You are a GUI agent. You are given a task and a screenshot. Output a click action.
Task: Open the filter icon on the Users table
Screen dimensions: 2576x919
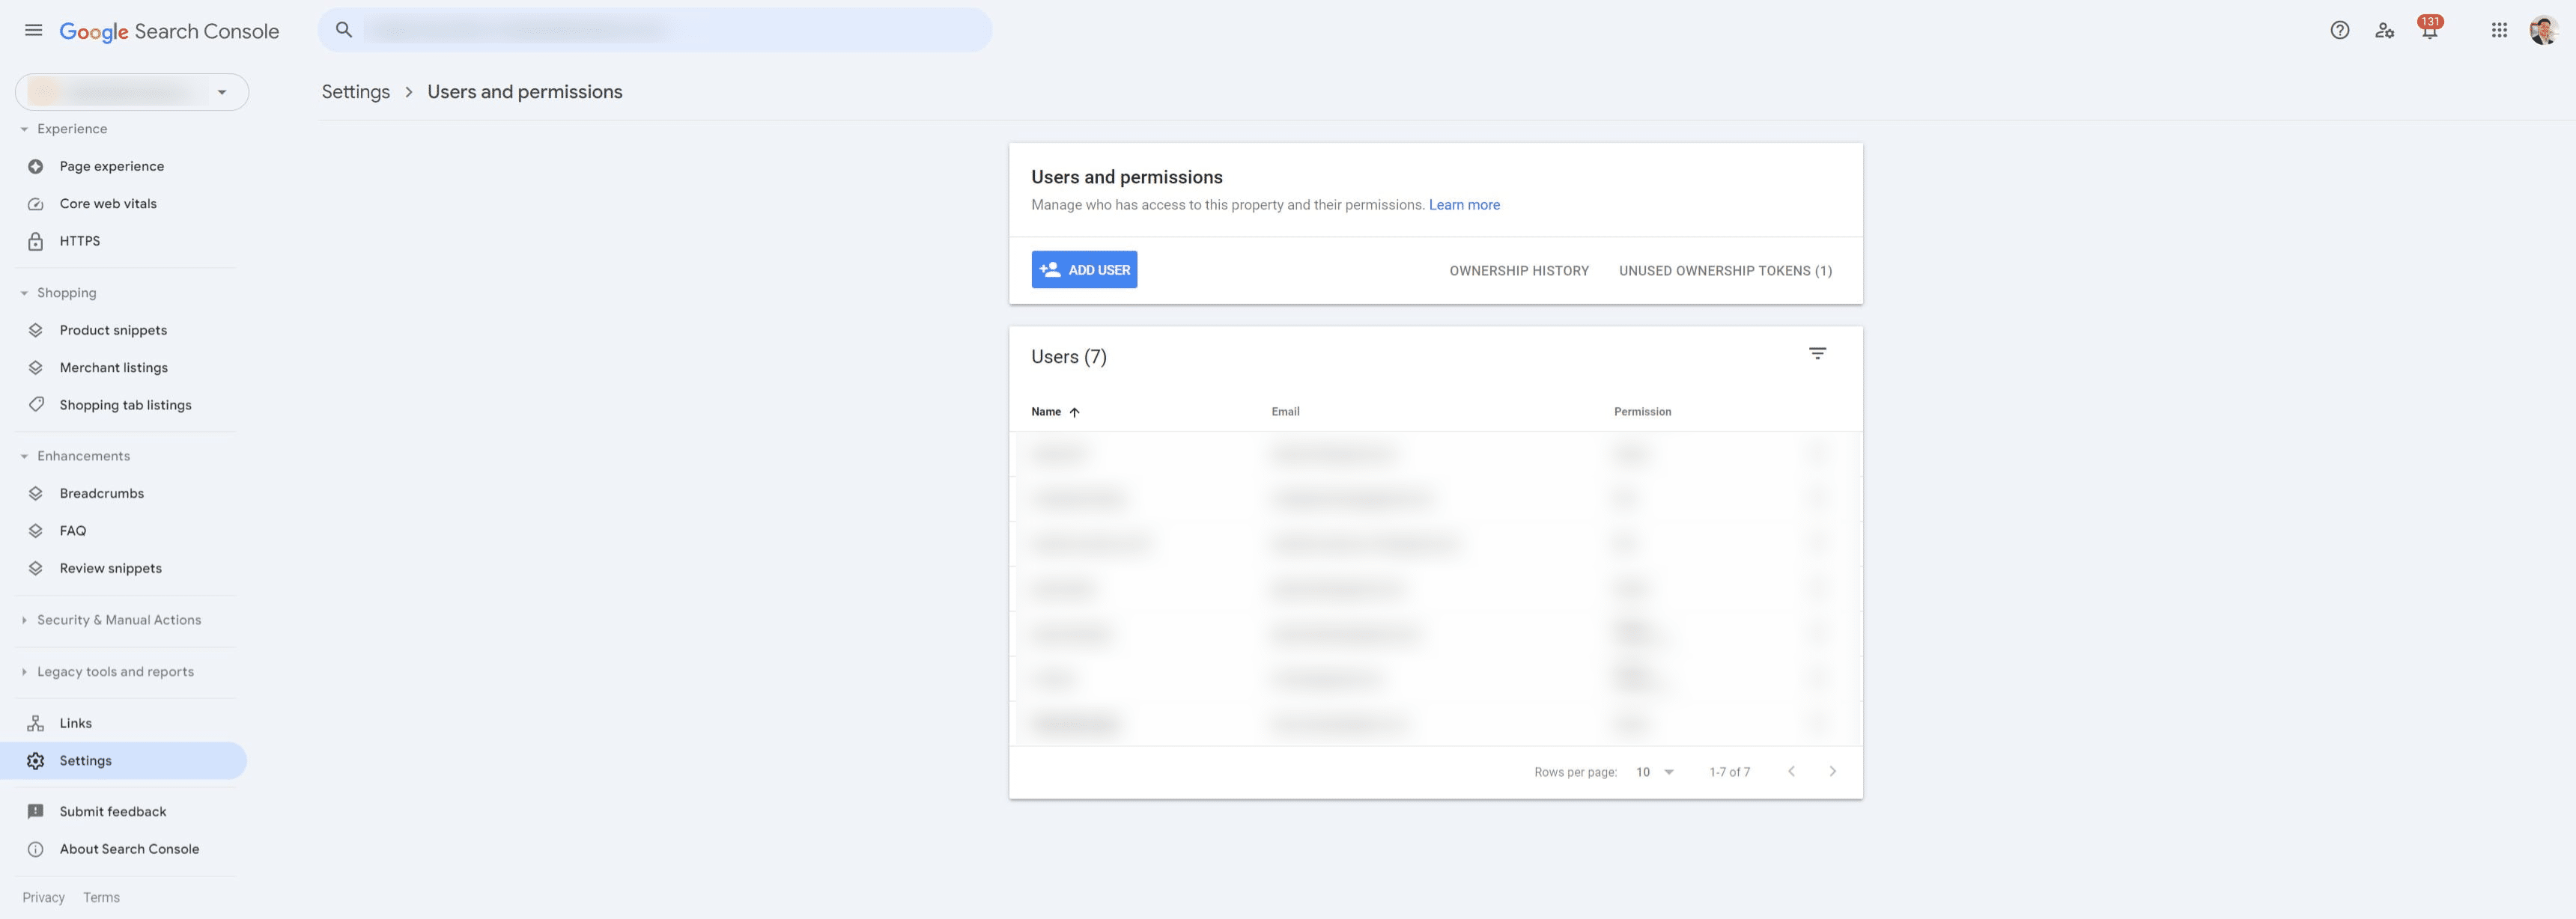coord(1817,354)
